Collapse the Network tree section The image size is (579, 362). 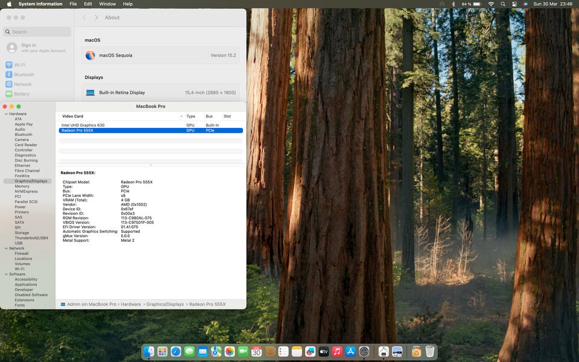click(6, 249)
